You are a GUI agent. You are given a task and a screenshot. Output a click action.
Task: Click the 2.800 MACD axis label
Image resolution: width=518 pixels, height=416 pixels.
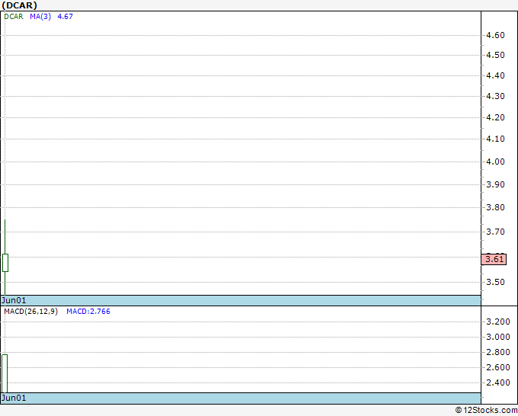[x=498, y=352]
